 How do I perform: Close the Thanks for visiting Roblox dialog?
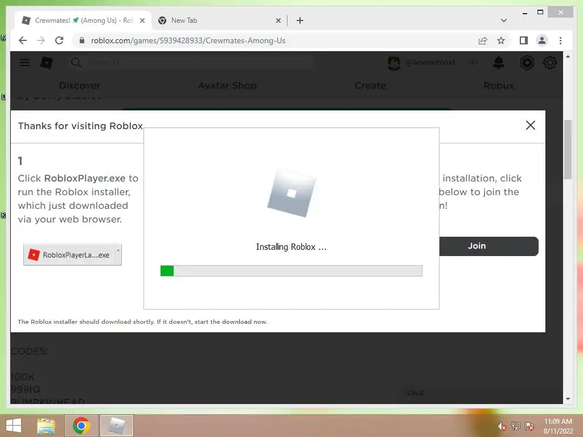click(x=531, y=125)
